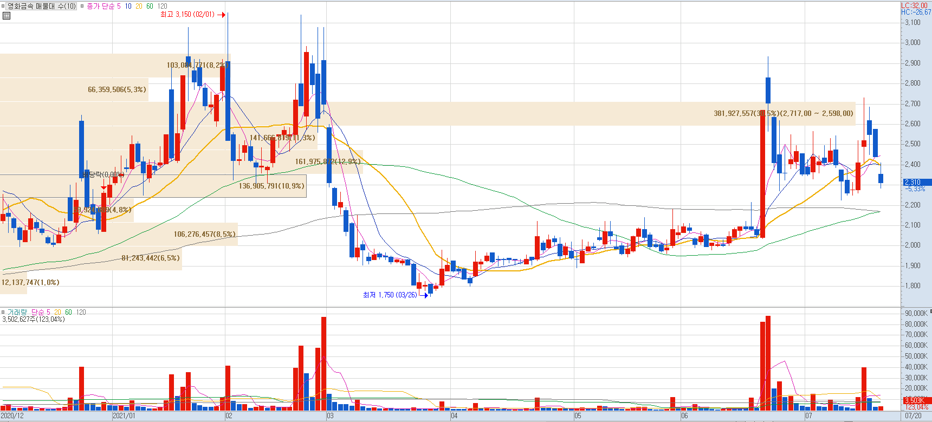
Task: Open the 영화금속 매물대 수(10) indicator label
Action: [x=42, y=6]
